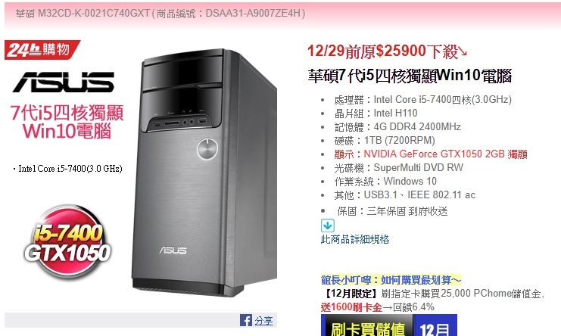Click the product code DSAA31-A9007ZE4H header text
This screenshot has width=561, height=336.
[x=254, y=13]
